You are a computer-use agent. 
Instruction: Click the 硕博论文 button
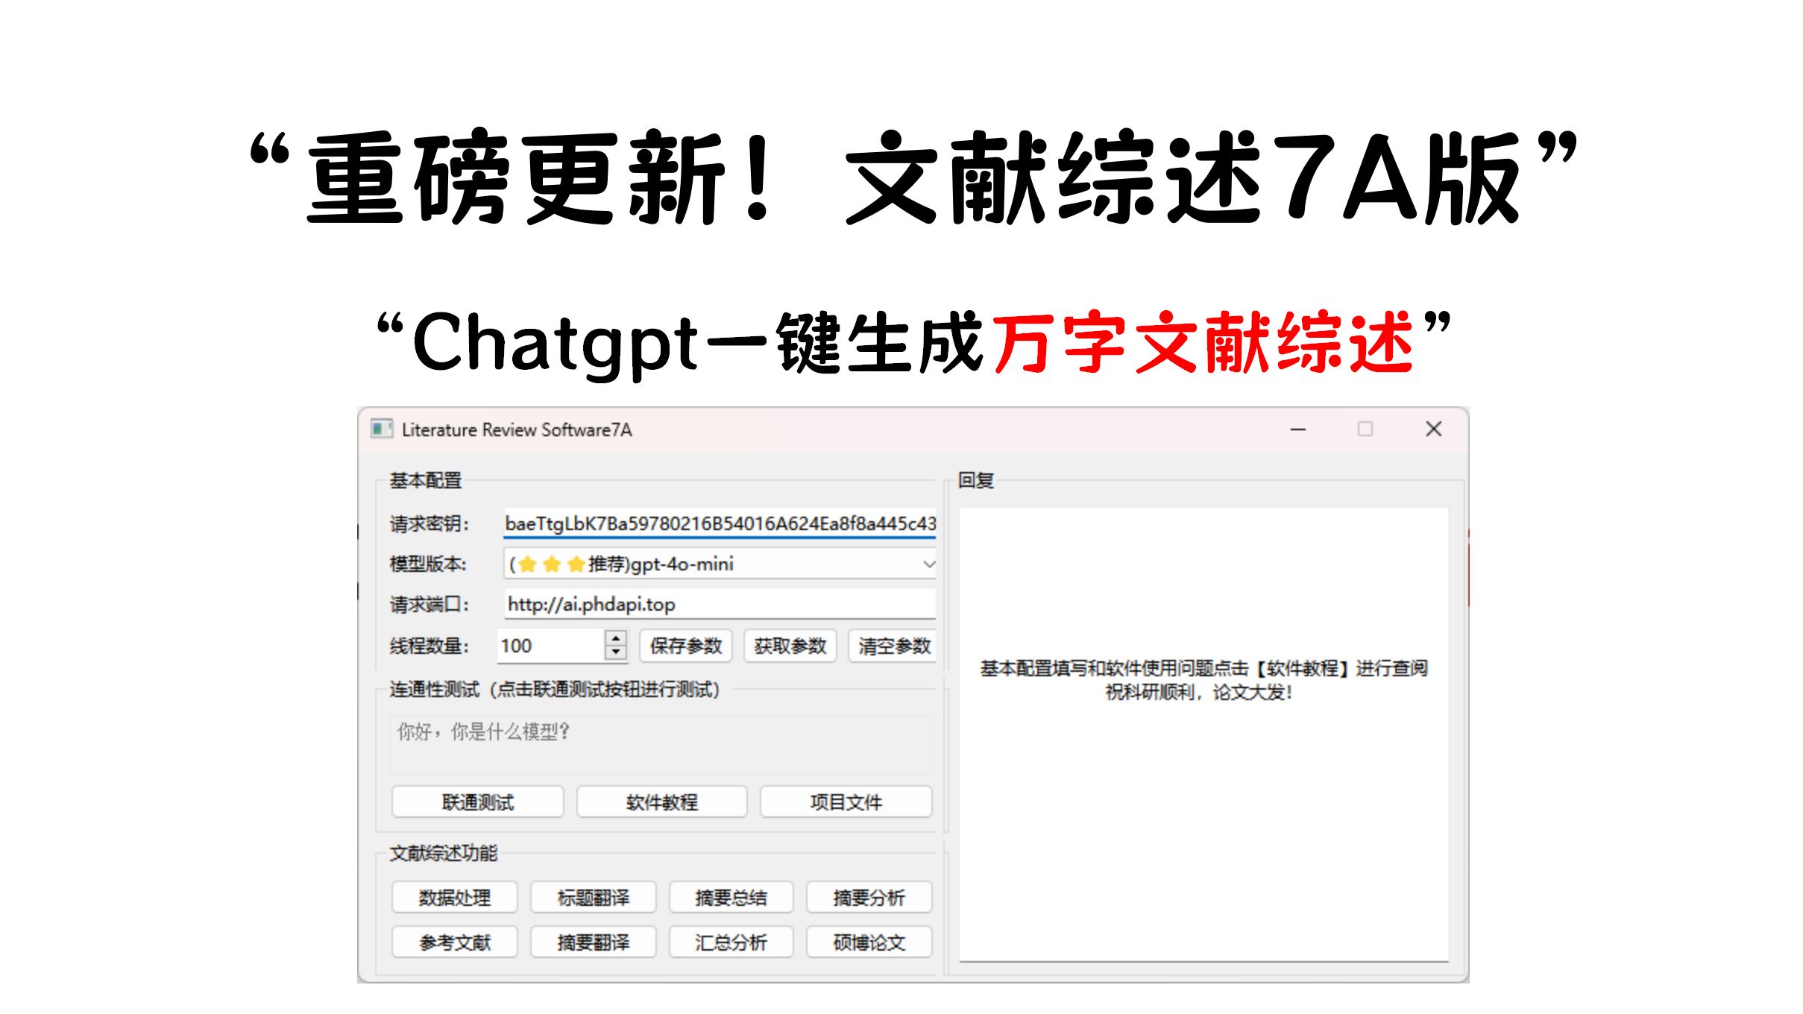click(869, 942)
